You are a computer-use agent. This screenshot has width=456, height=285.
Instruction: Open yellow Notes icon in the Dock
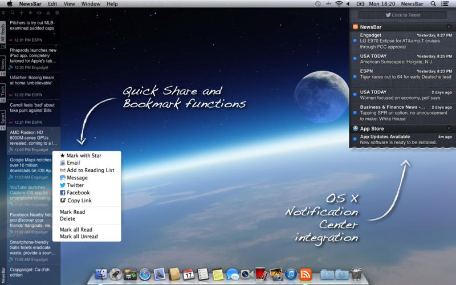click(x=218, y=274)
